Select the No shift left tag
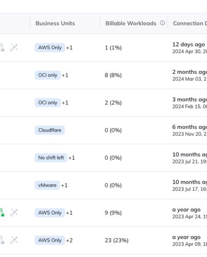The image size is (207, 257). tap(51, 158)
